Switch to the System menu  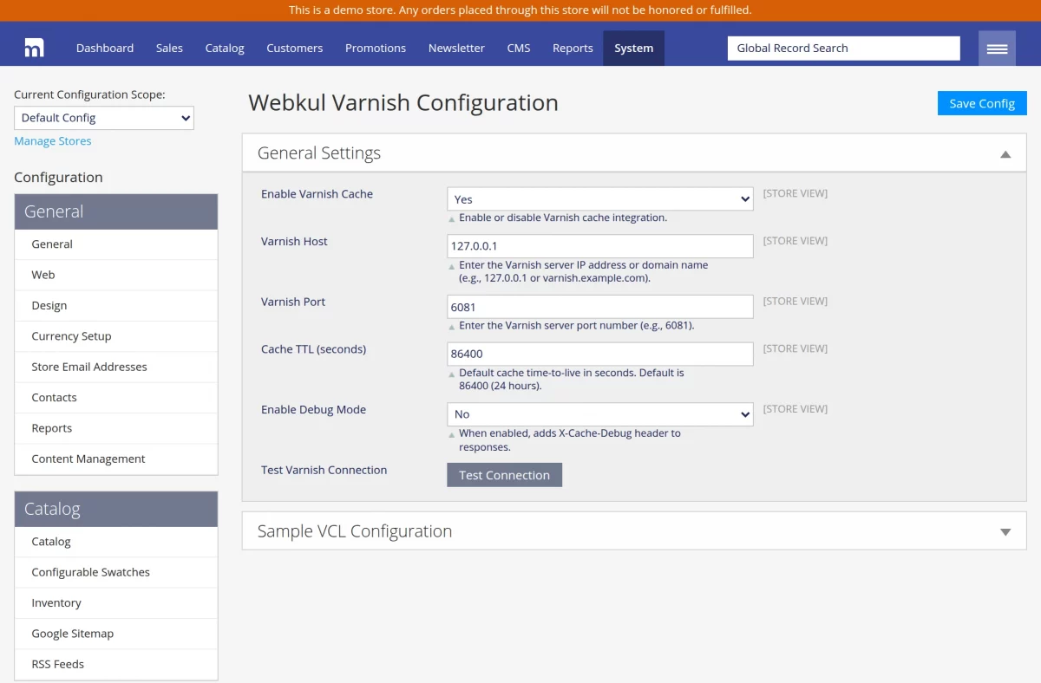click(633, 48)
